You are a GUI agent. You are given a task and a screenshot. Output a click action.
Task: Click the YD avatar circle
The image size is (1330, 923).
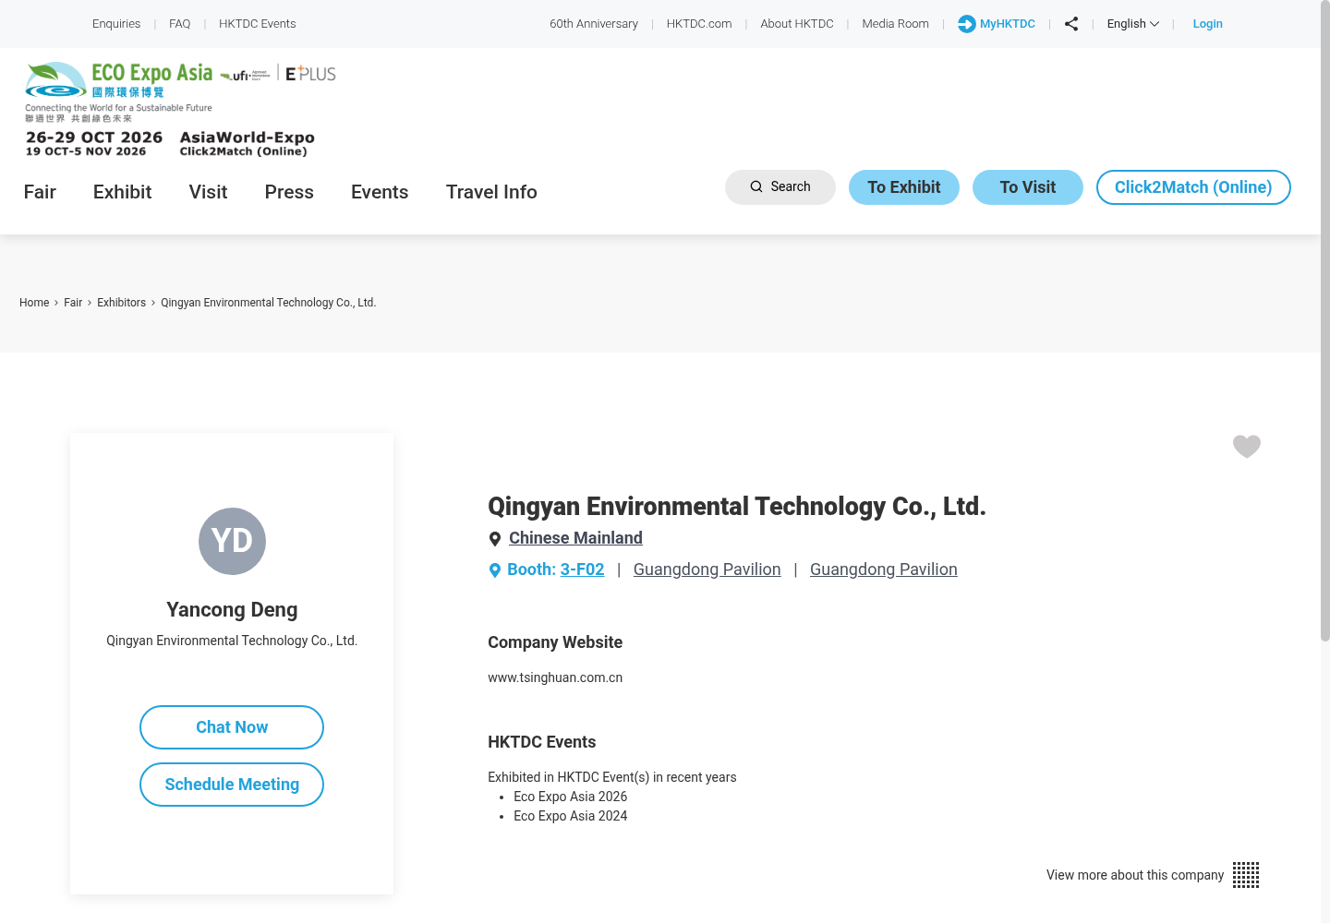tap(232, 541)
